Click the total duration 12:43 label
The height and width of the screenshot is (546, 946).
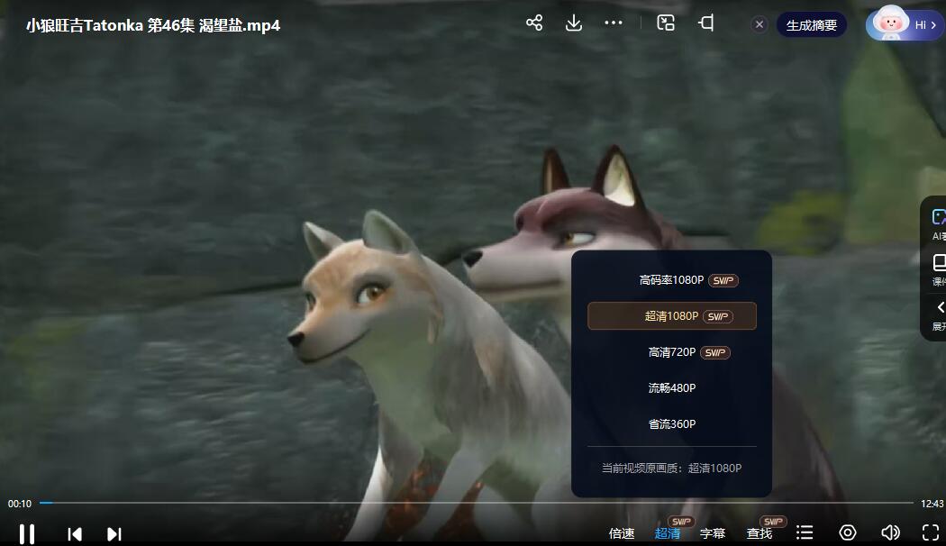pyautogui.click(x=932, y=504)
